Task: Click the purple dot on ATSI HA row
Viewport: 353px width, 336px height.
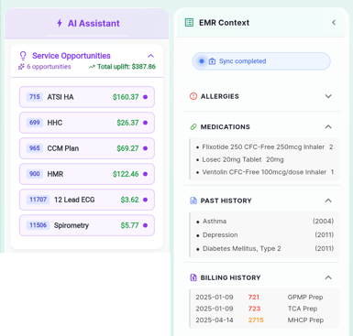Action: 146,97
